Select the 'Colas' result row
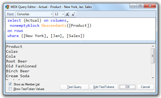Image resolution: width=161 pixels, height=98 pixels. [12, 51]
